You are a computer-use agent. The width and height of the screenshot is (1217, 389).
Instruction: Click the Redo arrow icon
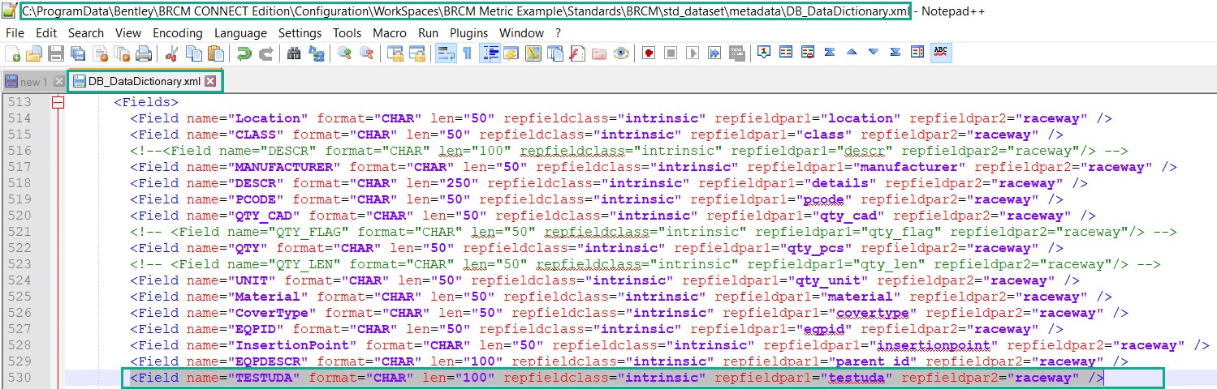coord(265,53)
